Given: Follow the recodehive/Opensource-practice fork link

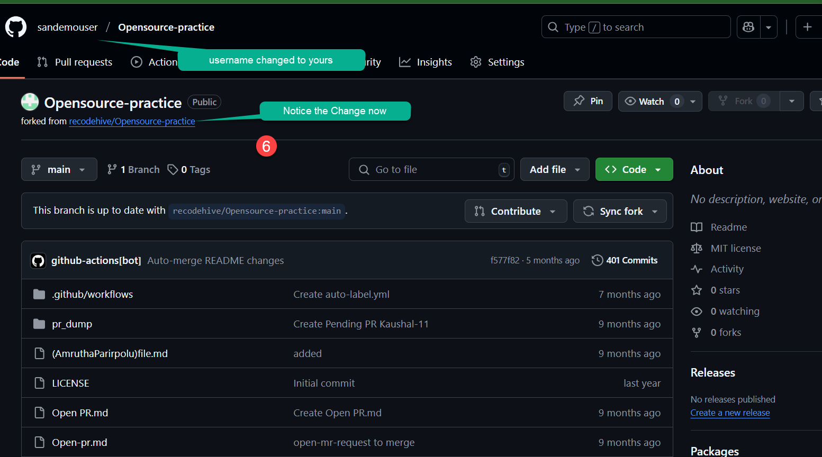Looking at the screenshot, I should 132,121.
